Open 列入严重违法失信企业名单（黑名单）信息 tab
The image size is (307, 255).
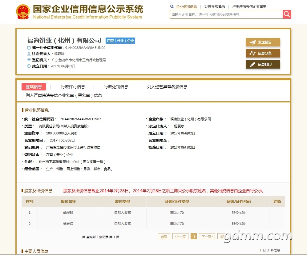[64, 95]
